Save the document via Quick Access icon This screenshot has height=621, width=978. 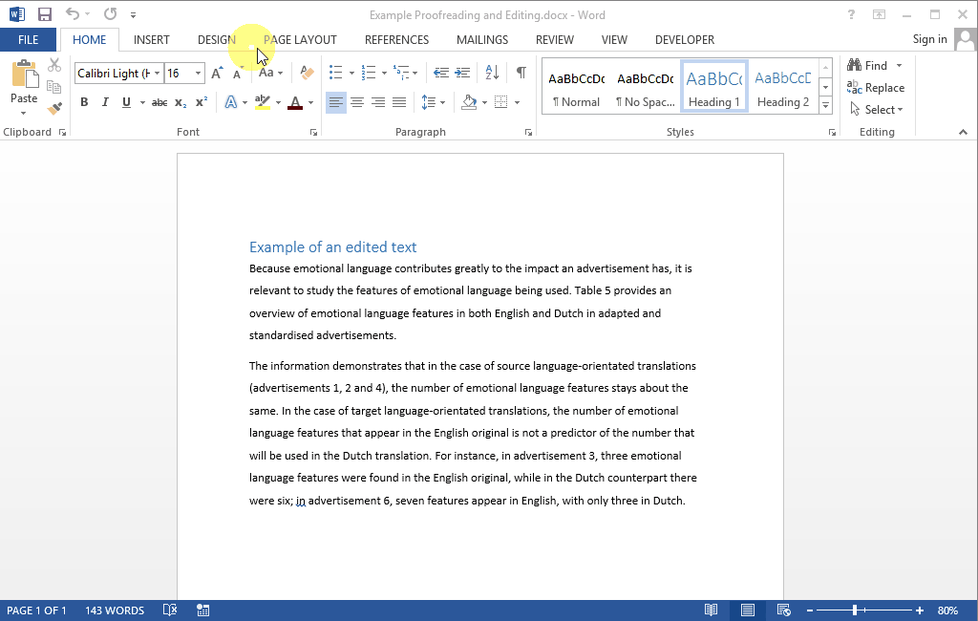(x=44, y=14)
